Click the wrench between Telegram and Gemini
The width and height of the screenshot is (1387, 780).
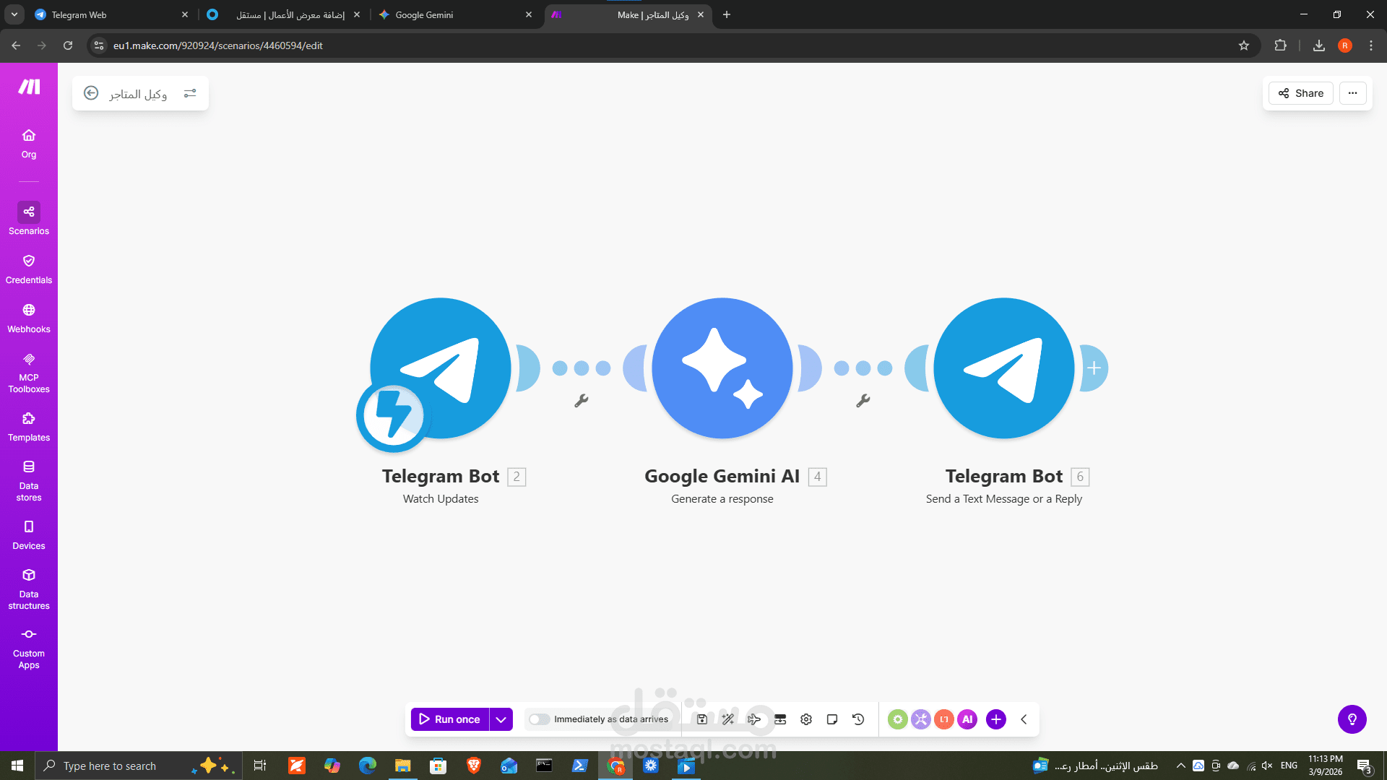(x=582, y=401)
